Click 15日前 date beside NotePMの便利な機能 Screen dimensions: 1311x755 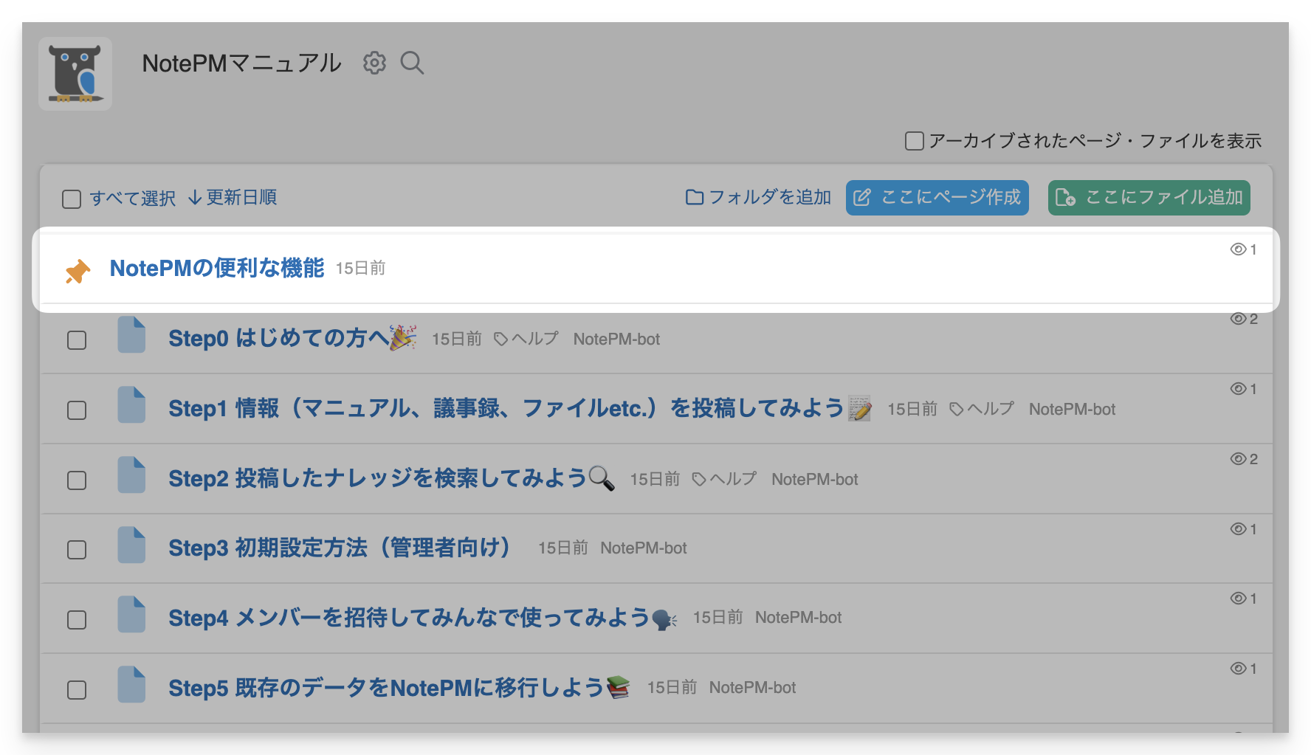pyautogui.click(x=361, y=269)
